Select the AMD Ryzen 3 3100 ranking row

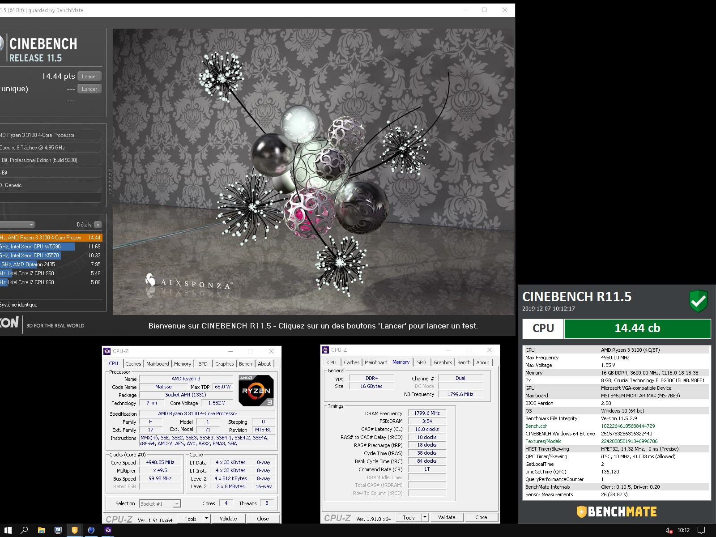point(51,238)
